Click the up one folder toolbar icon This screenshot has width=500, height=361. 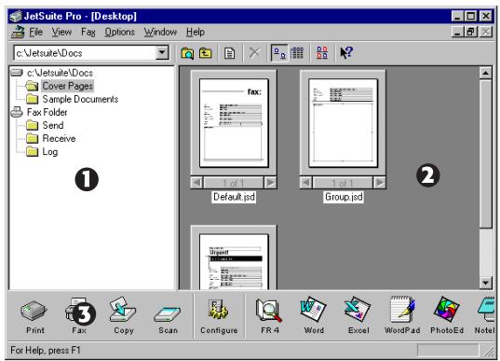tap(206, 53)
